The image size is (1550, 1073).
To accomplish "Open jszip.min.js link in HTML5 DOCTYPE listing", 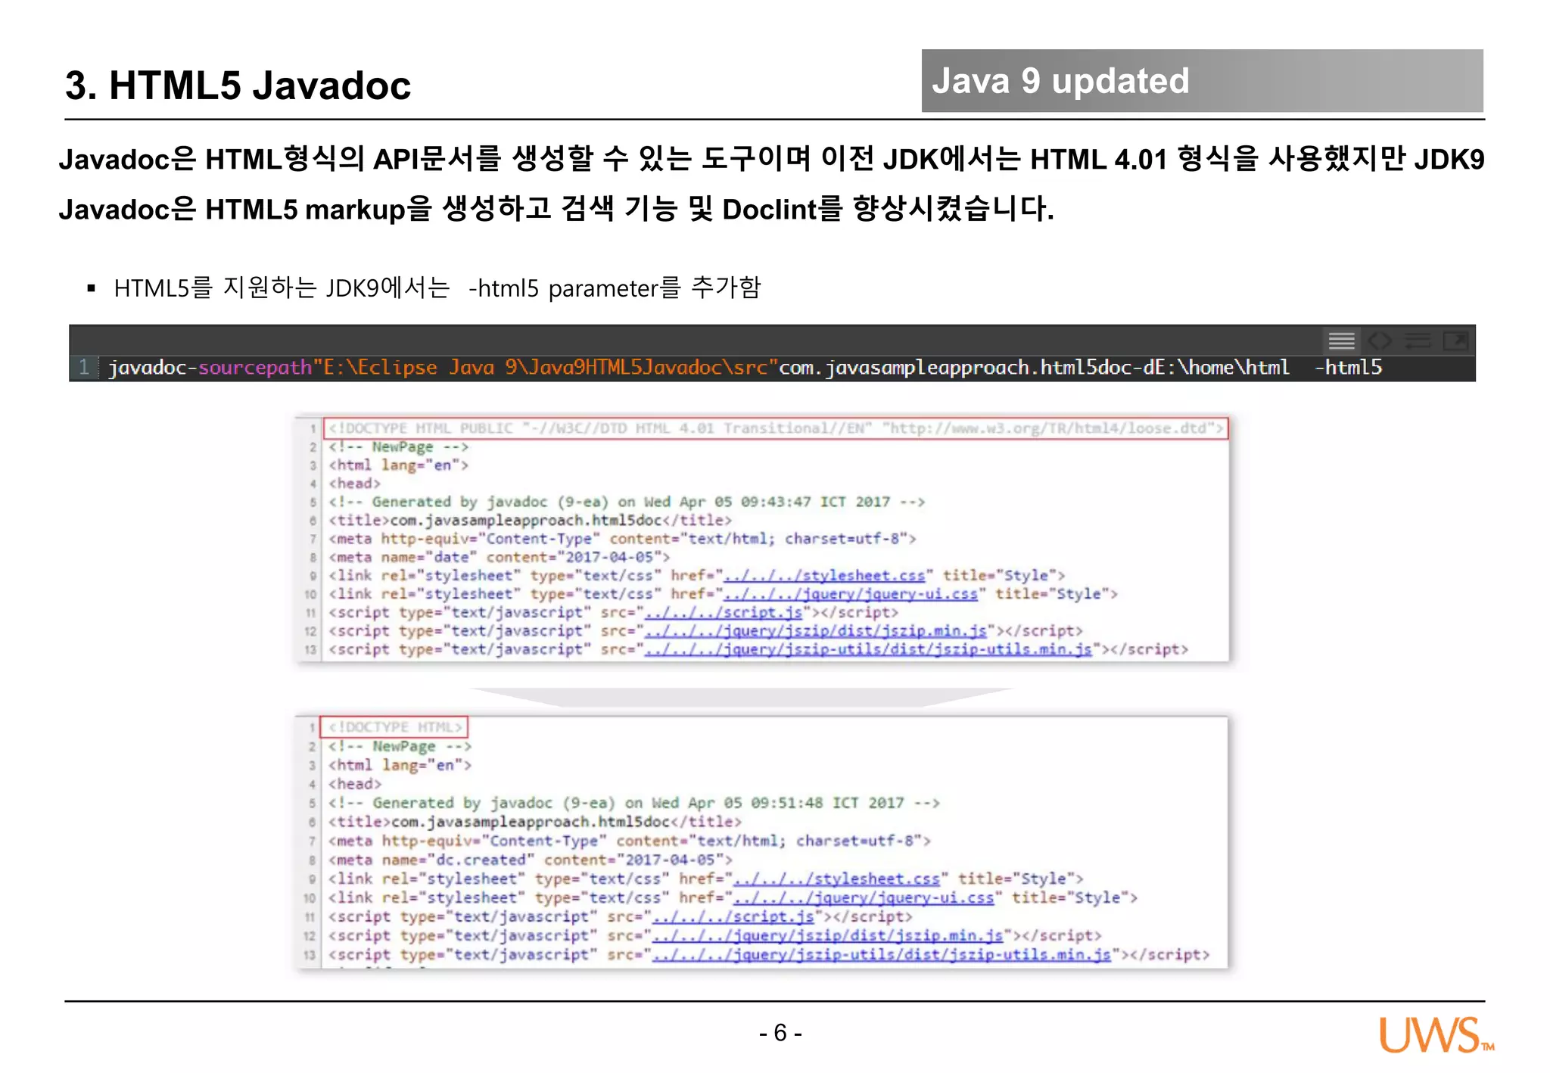I will [x=828, y=936].
